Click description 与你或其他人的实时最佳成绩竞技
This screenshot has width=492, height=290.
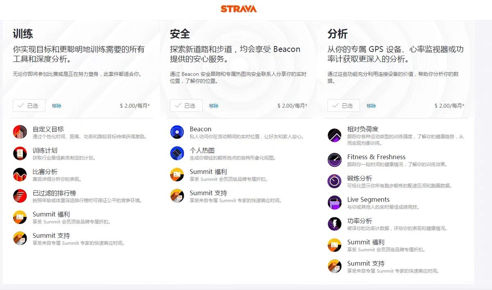(x=383, y=207)
